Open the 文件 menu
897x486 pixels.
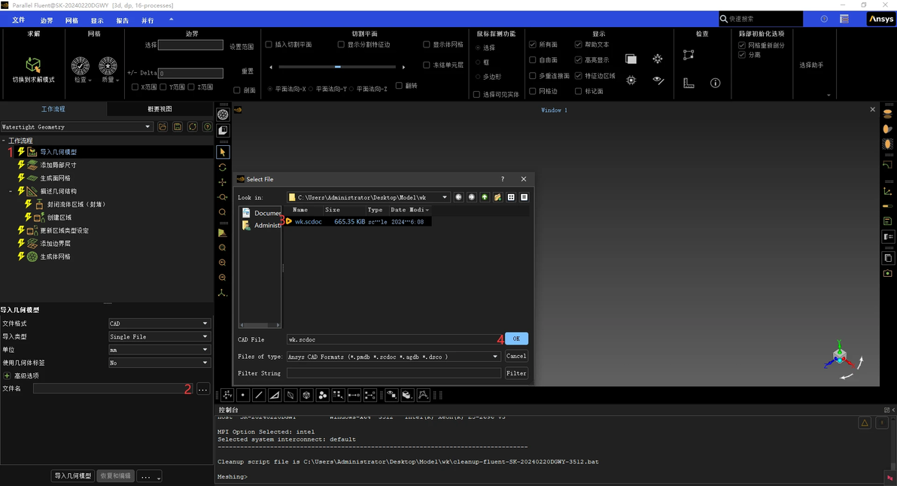click(x=19, y=20)
